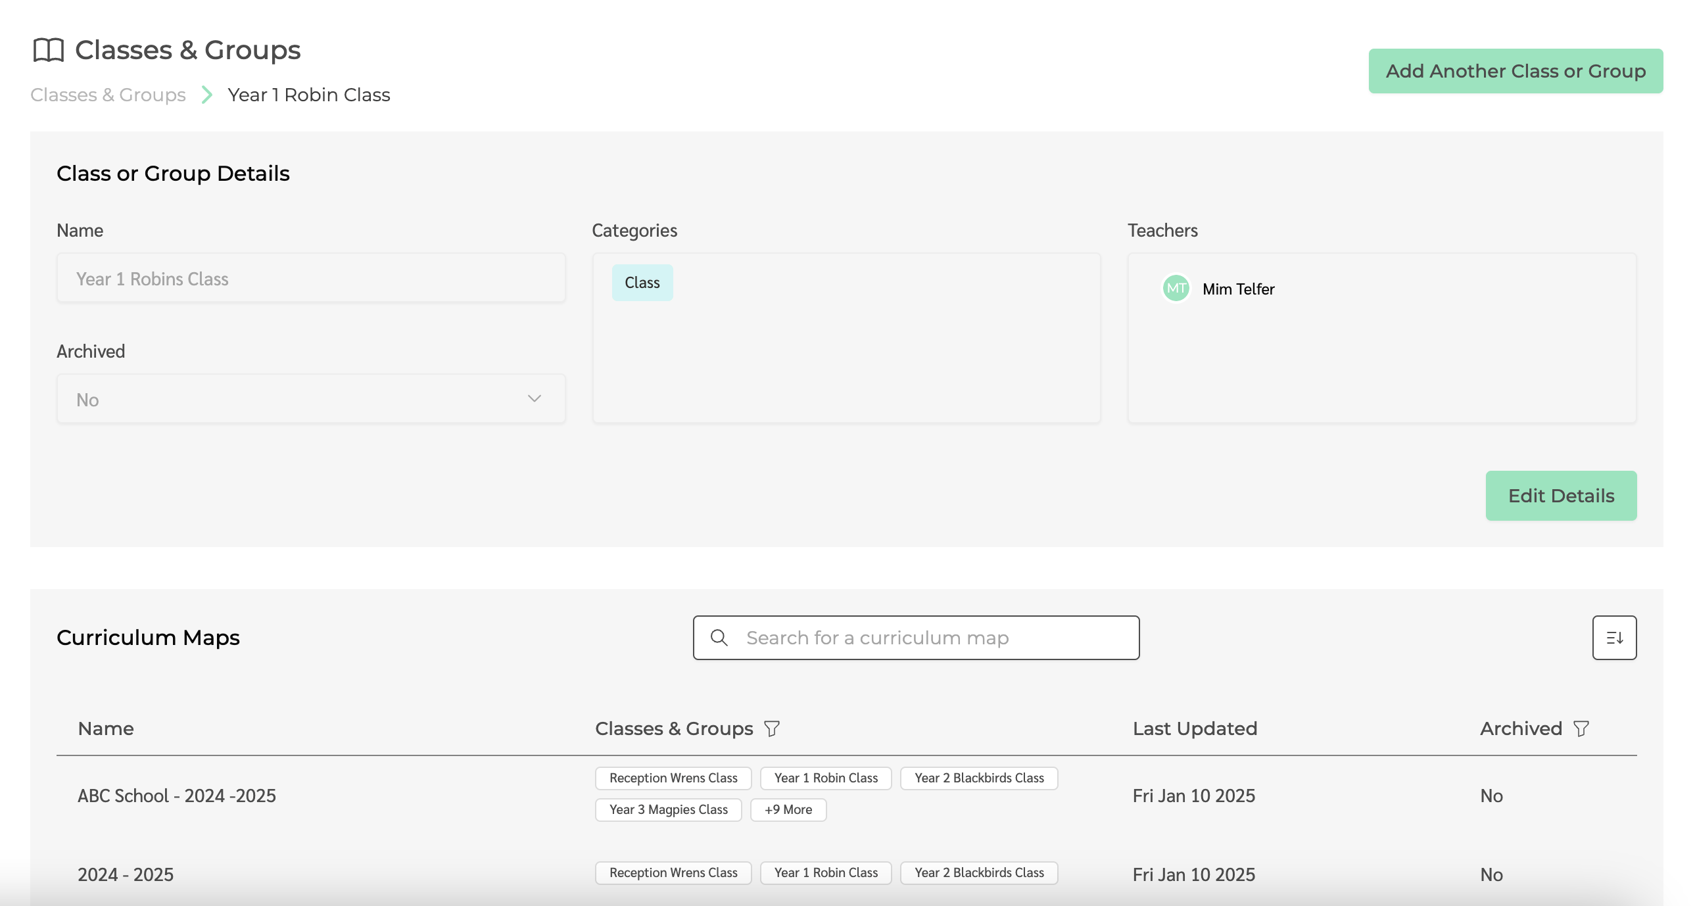Toggle the Archived status for this class

pyautogui.click(x=310, y=398)
